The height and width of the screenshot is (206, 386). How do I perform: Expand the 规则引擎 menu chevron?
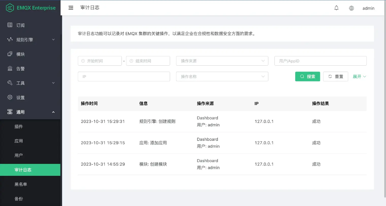pyautogui.click(x=53, y=40)
